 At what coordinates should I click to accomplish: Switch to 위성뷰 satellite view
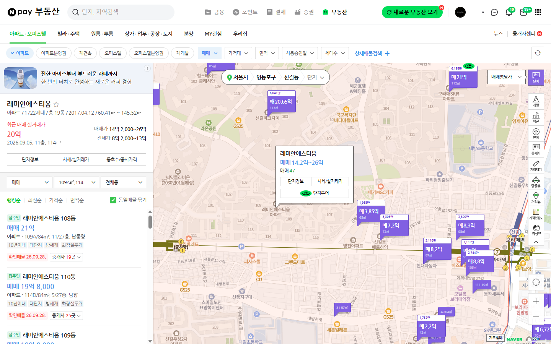point(536,230)
